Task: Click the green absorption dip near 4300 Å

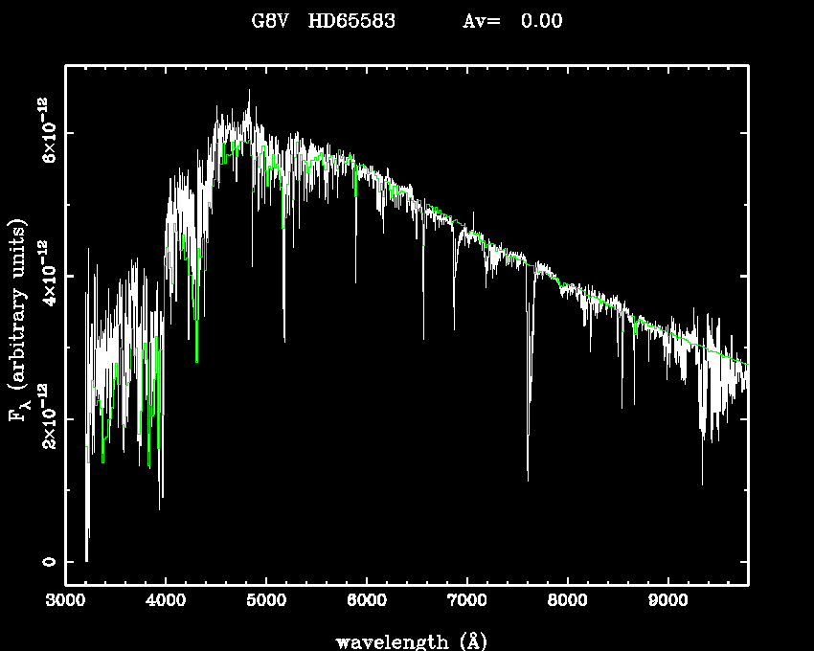Action: pyautogui.click(x=196, y=361)
